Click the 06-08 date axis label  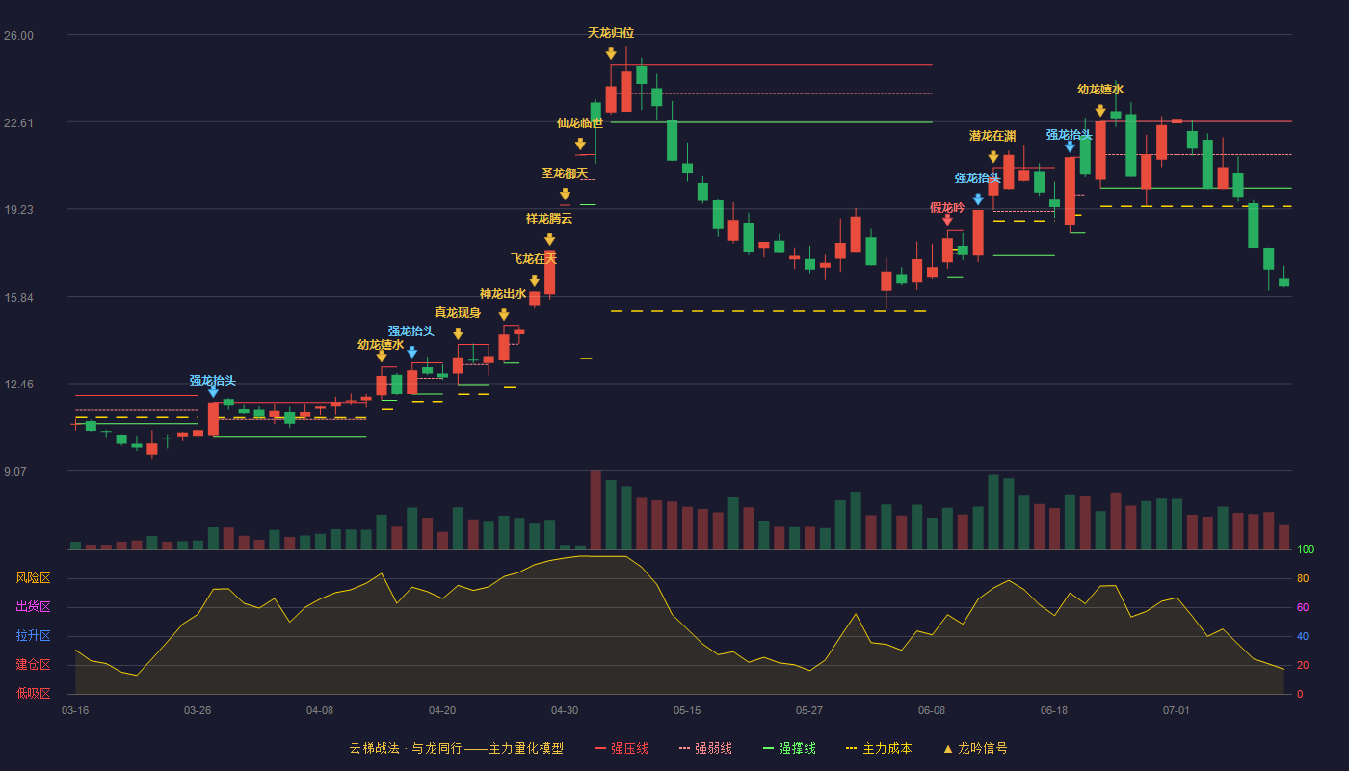click(932, 710)
